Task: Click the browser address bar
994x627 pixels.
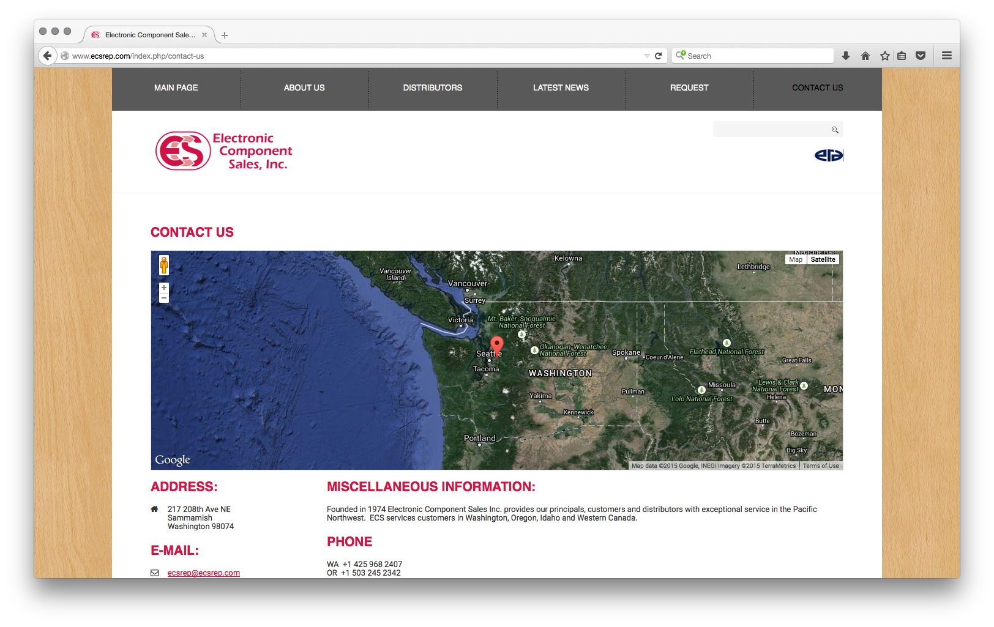Action: (x=355, y=56)
